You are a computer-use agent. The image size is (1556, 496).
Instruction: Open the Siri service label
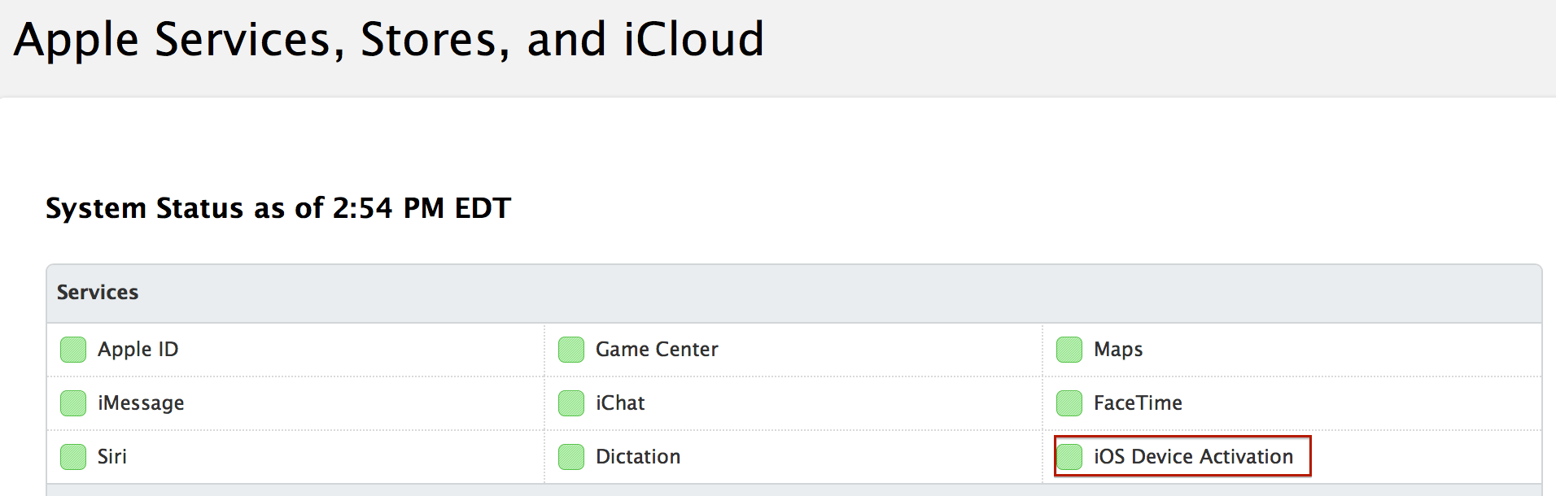click(112, 457)
